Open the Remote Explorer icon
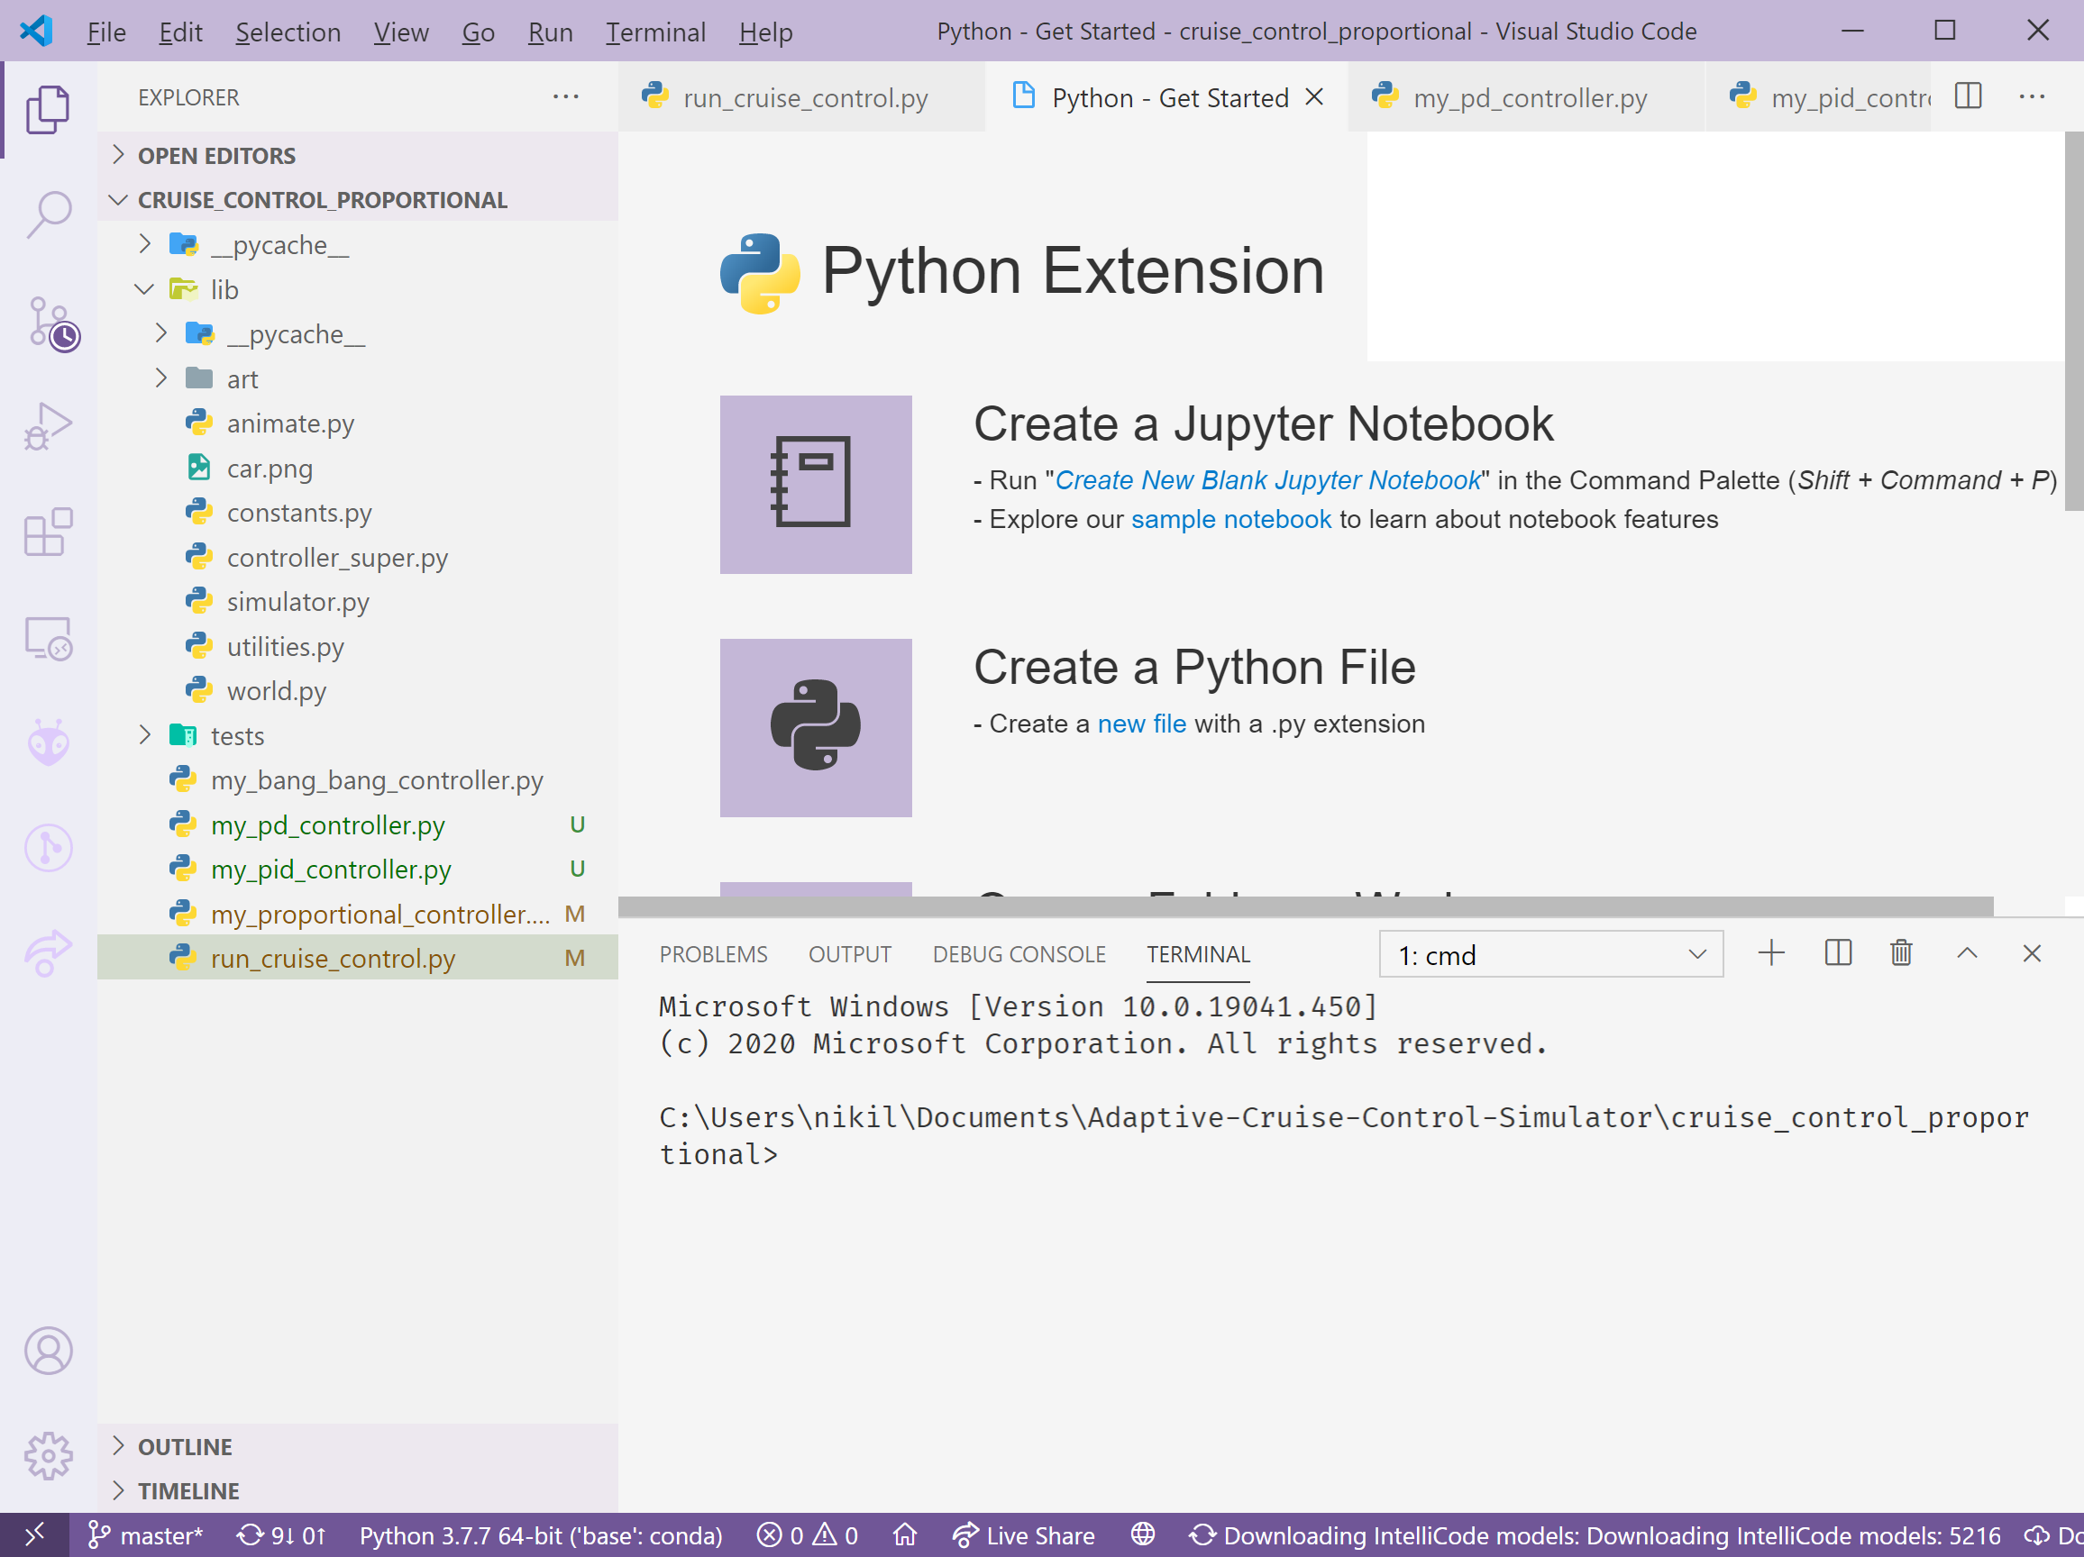 48,639
